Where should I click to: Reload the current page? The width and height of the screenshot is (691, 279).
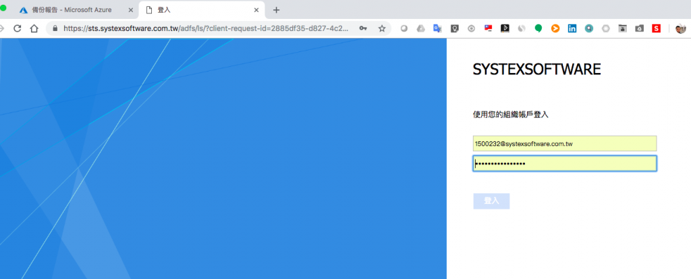tap(18, 28)
